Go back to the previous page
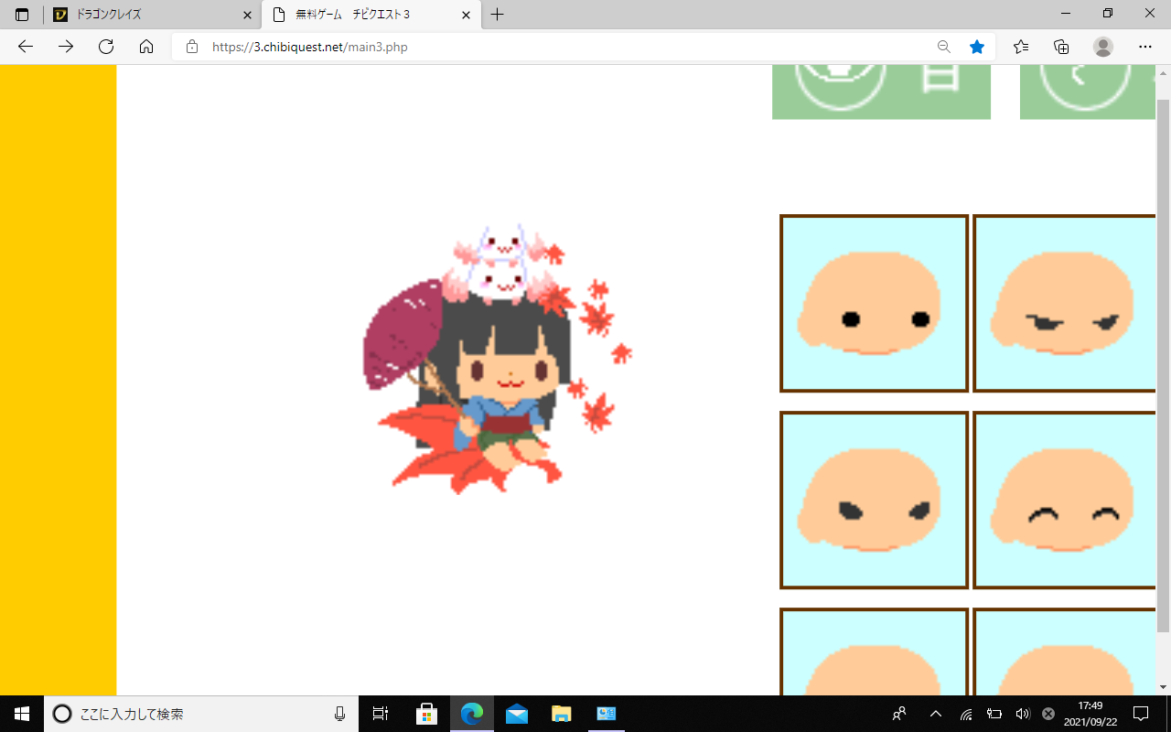Screen dimensions: 1171x732 26,47
